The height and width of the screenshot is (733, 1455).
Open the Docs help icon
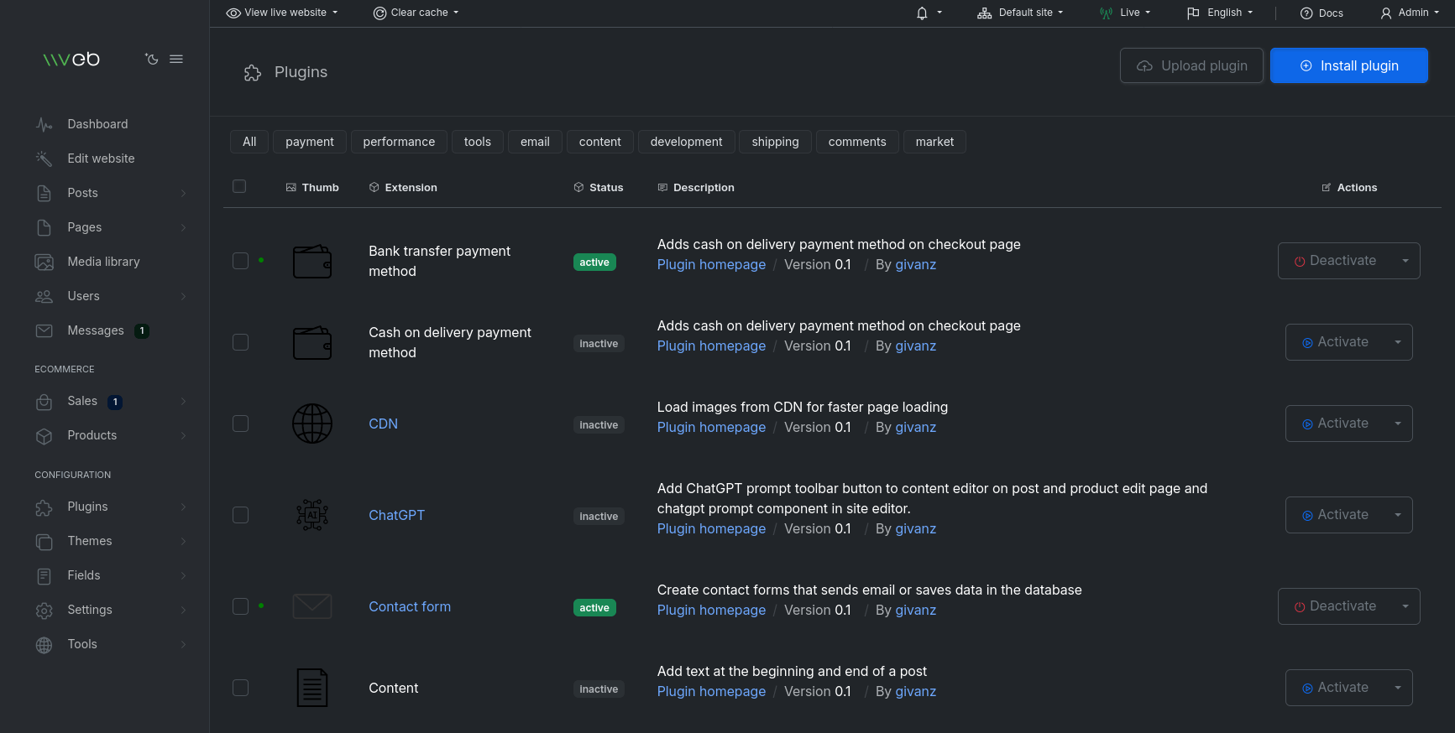click(1306, 13)
